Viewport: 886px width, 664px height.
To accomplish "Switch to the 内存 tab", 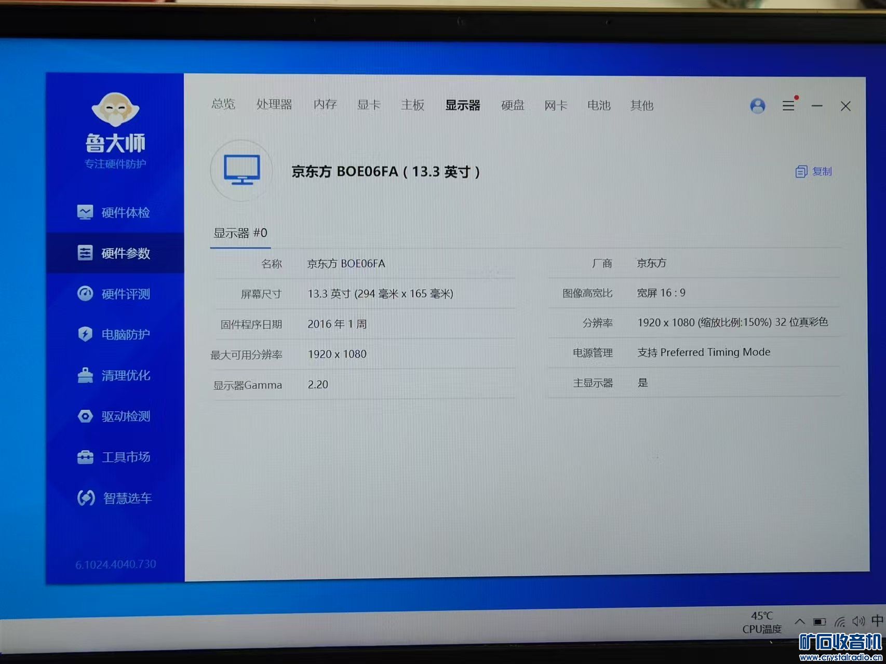I will (325, 104).
